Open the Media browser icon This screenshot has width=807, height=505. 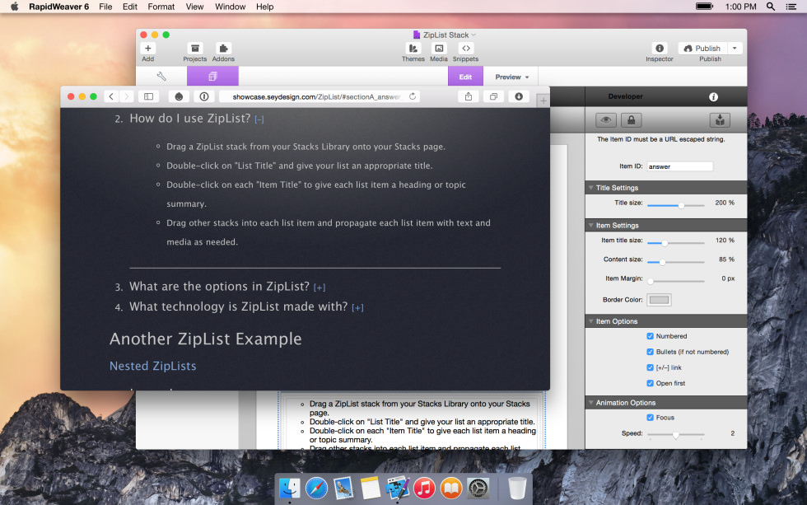point(438,48)
